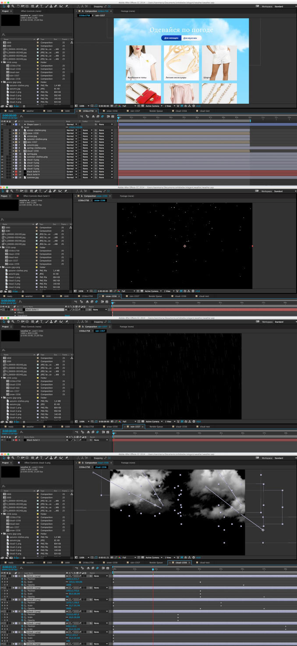Click the Position stopwatch on the first cloud-3.png layer

click(x=22, y=579)
